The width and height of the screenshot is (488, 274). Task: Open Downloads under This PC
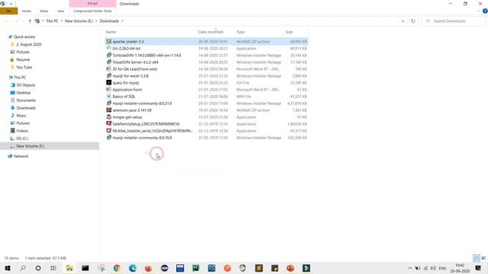(x=26, y=108)
